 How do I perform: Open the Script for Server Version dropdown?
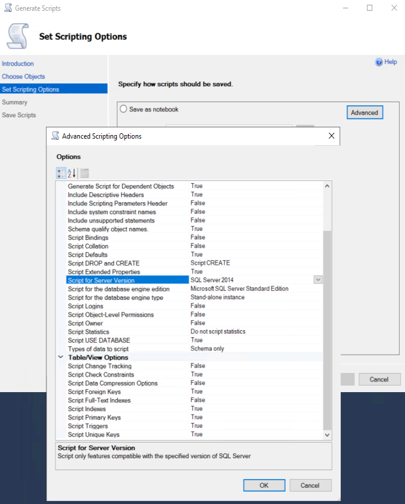(x=318, y=280)
